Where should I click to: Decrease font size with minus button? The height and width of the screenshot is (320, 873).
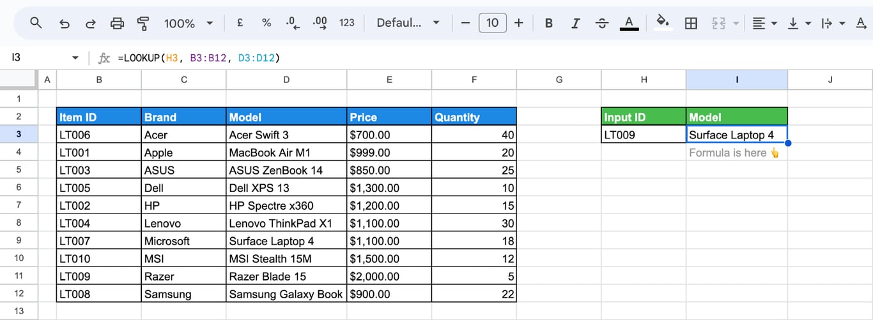click(x=465, y=23)
